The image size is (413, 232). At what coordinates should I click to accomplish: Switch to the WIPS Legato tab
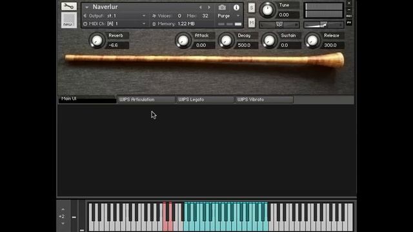(205, 99)
